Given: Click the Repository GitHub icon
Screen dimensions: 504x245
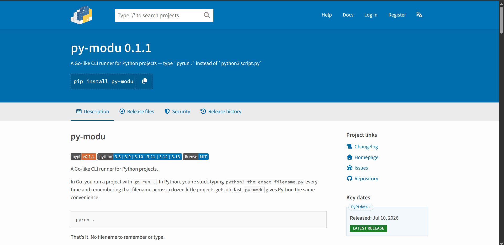Looking at the screenshot, I should coord(349,178).
